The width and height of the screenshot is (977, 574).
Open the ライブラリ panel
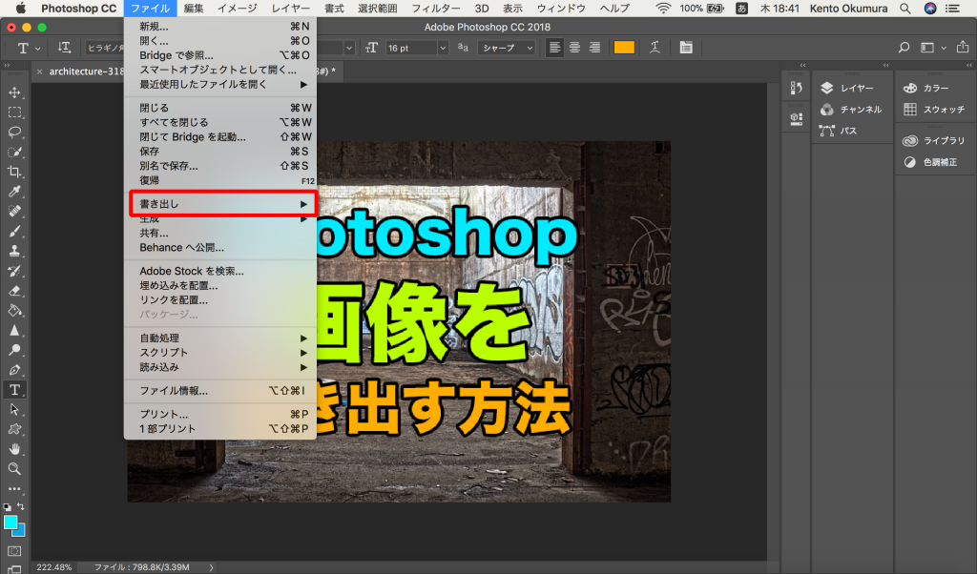coord(935,141)
